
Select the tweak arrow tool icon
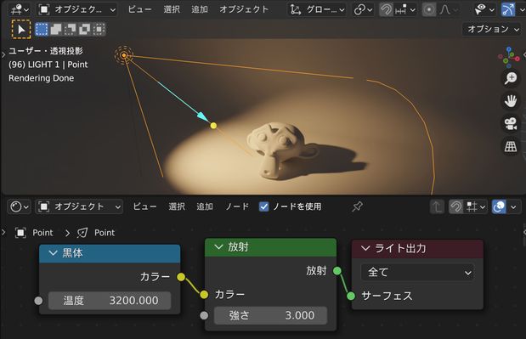pos(21,29)
